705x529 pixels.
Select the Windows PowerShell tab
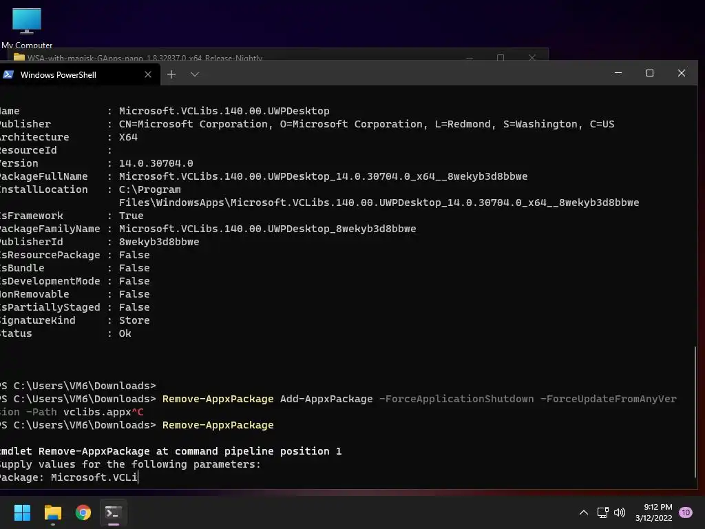click(80, 74)
